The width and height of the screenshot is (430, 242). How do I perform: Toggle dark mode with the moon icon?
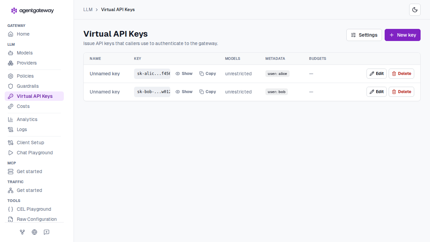pos(415,10)
